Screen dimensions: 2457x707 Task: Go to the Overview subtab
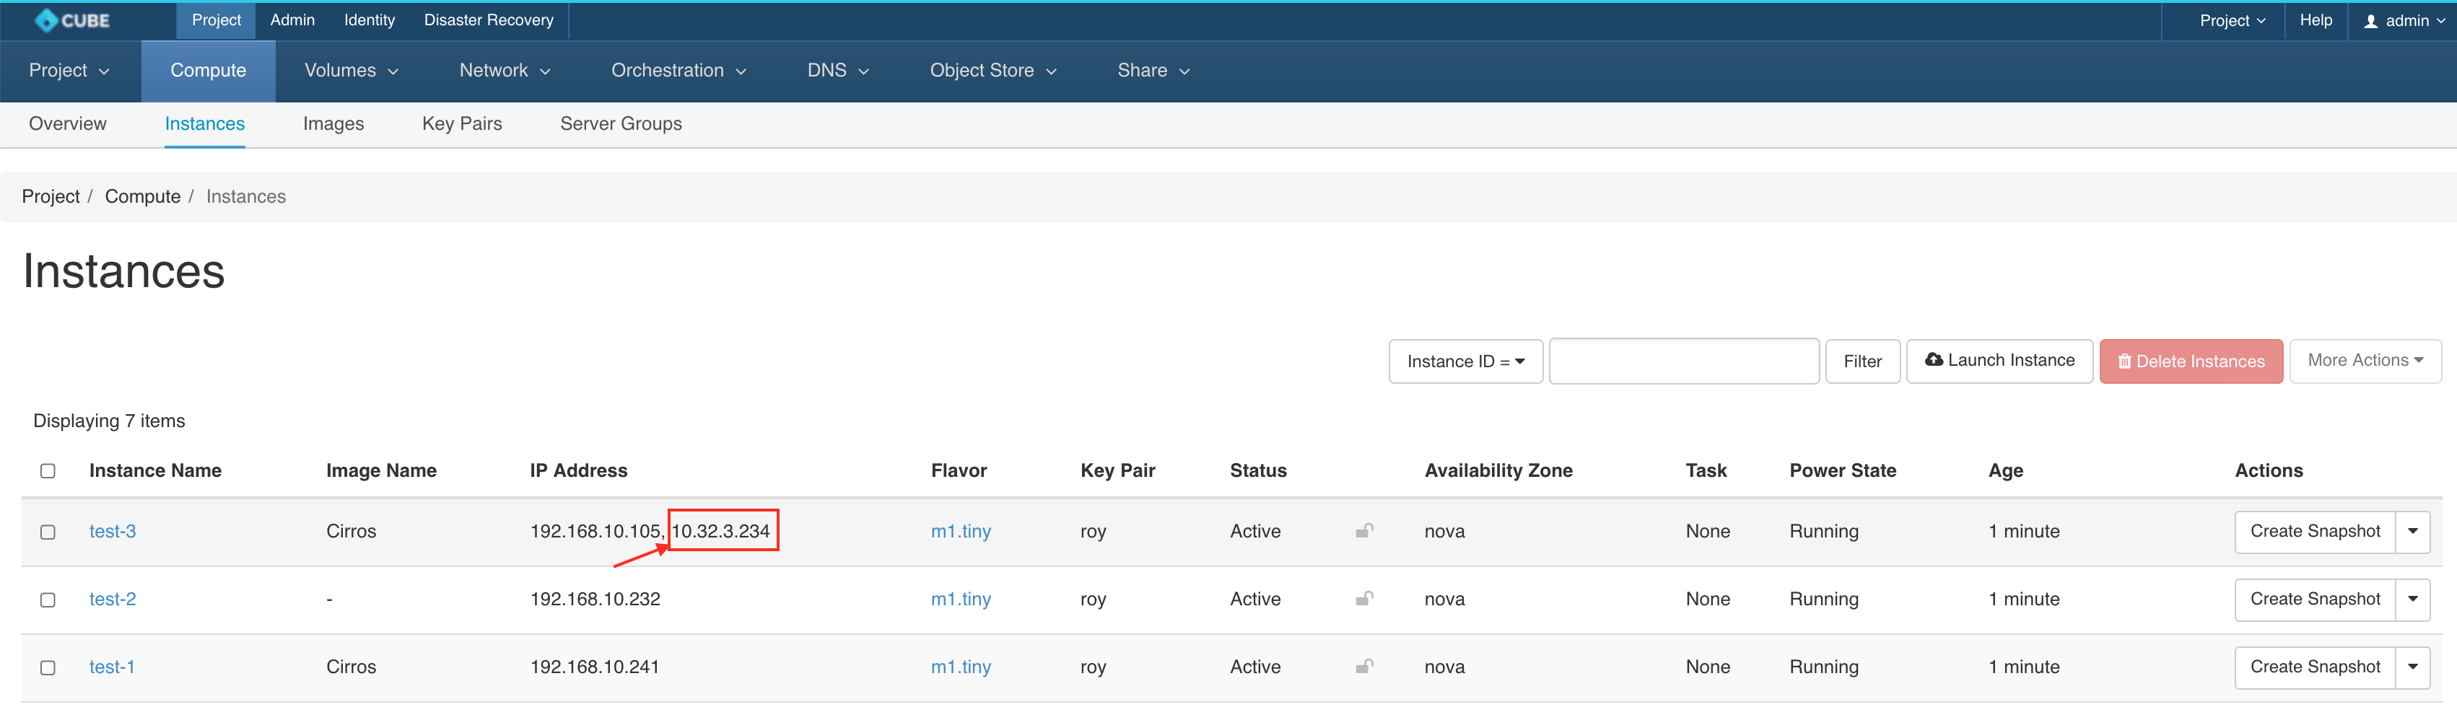(x=68, y=124)
